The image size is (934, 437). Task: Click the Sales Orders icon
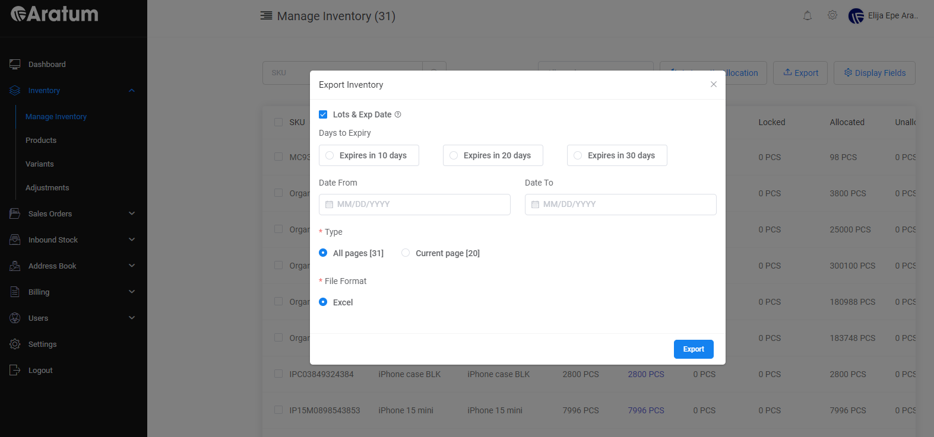pos(15,213)
